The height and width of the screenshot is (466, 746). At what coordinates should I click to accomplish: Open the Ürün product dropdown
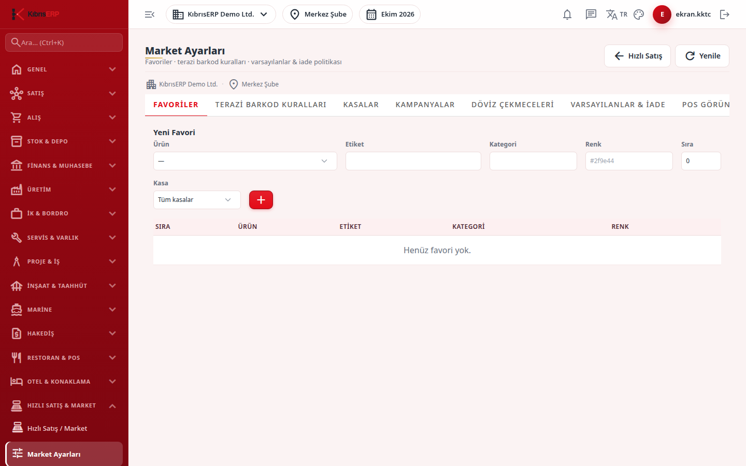coord(245,161)
